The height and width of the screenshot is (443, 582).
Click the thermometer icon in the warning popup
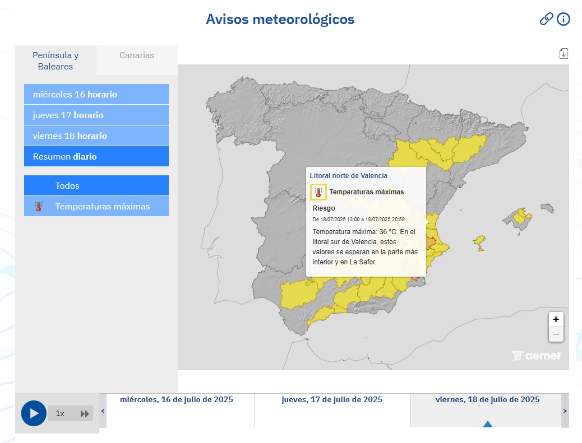(317, 192)
